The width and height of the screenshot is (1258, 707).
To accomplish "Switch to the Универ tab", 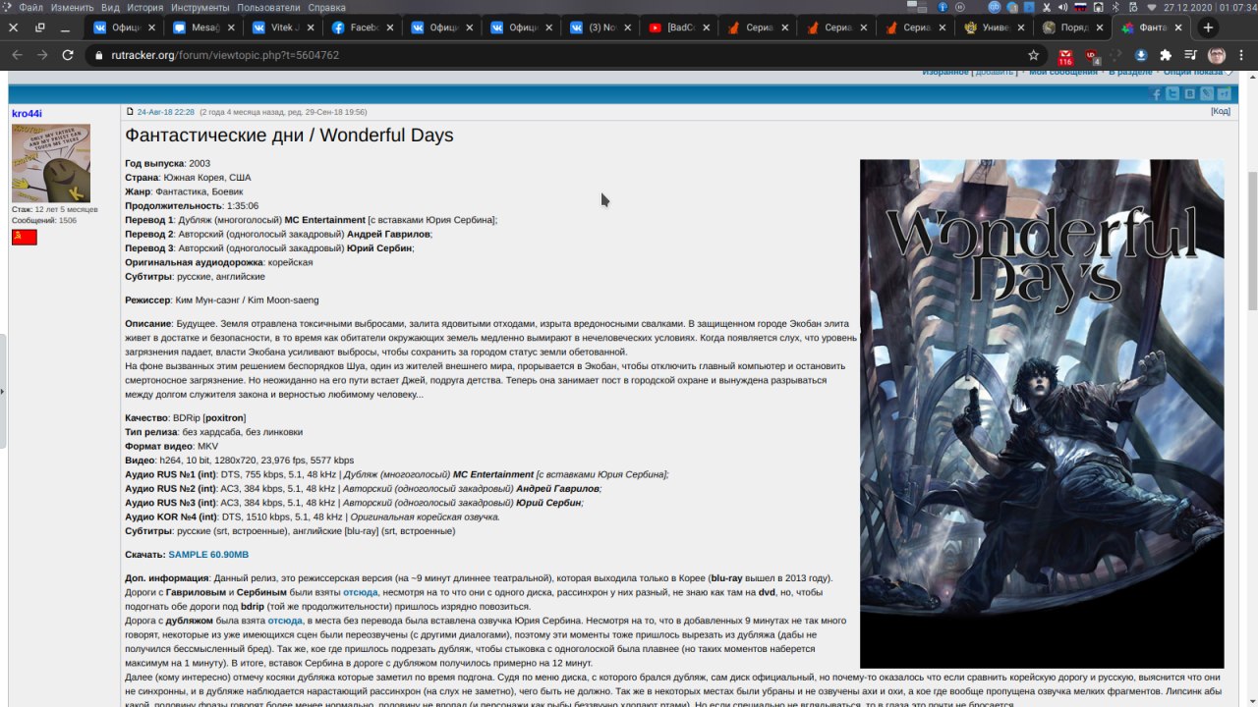I will pyautogui.click(x=992, y=27).
